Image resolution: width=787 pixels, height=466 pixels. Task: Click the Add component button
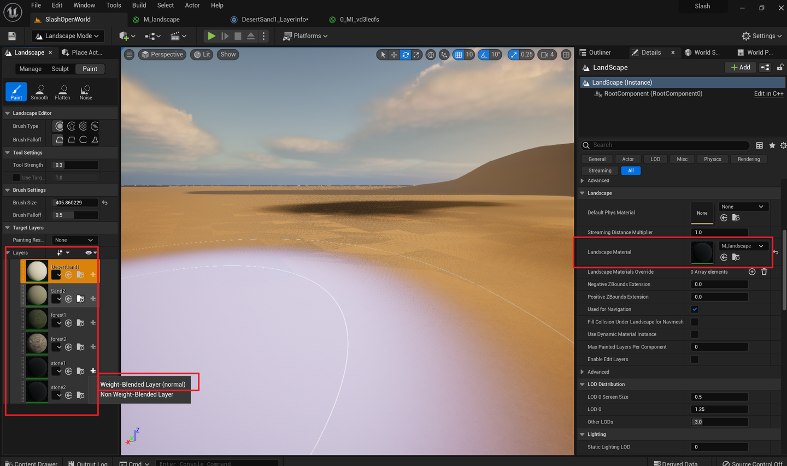click(x=741, y=68)
